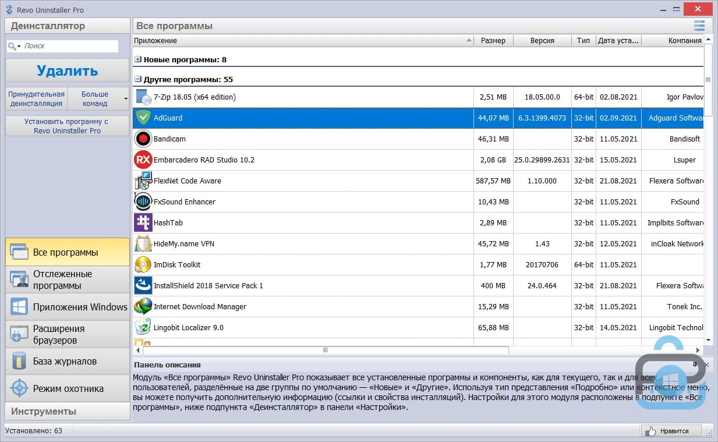Click the 587,57 MB size cell
This screenshot has width=718, height=442.
pyautogui.click(x=493, y=181)
